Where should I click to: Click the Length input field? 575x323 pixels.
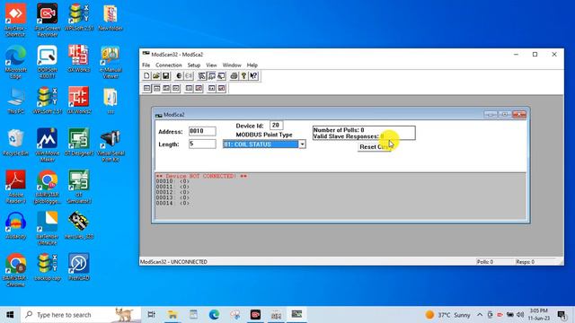[202, 144]
